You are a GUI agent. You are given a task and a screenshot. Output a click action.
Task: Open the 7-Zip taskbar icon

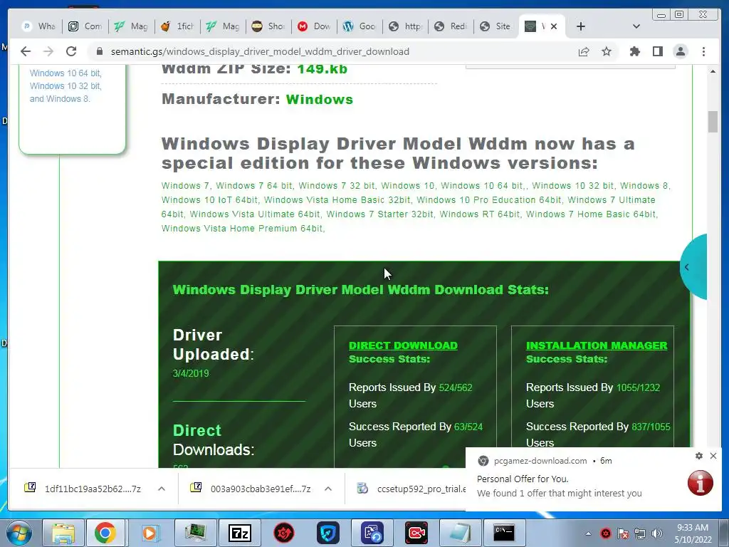coord(239,533)
